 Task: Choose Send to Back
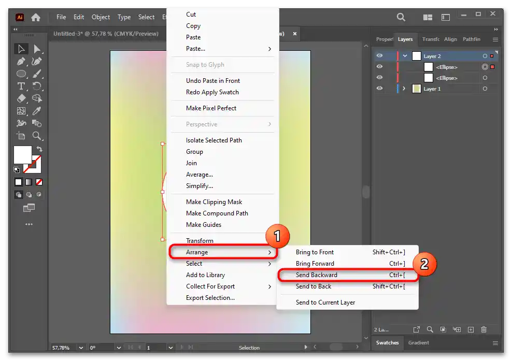click(348, 286)
